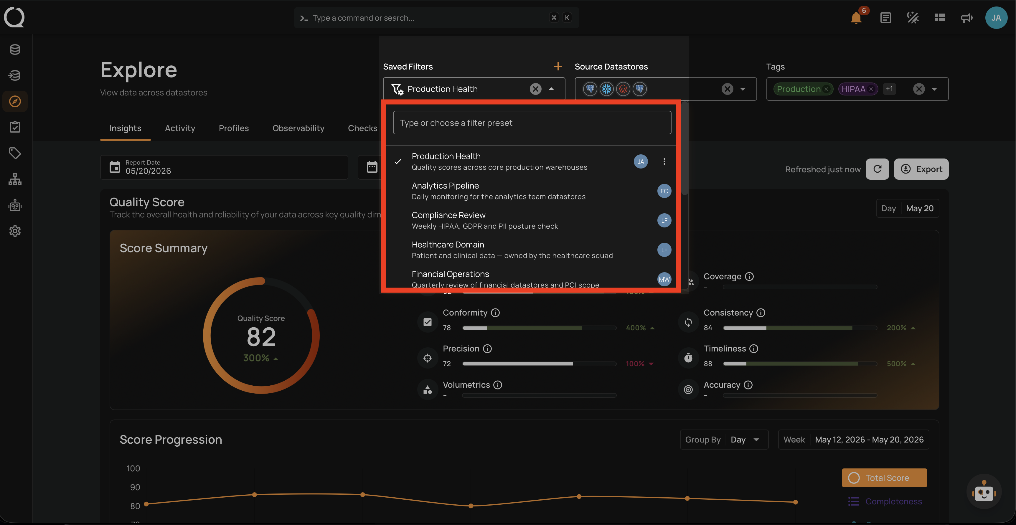
Task: Open Production Health kebab menu
Action: [x=664, y=161]
